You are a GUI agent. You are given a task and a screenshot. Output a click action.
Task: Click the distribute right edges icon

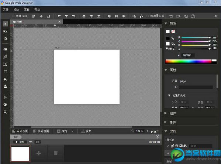124,16
